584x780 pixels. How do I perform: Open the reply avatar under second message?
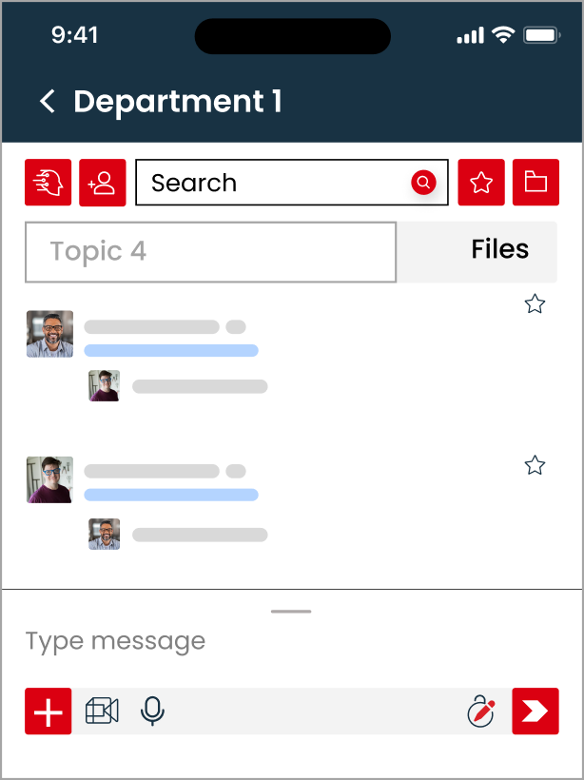click(104, 535)
